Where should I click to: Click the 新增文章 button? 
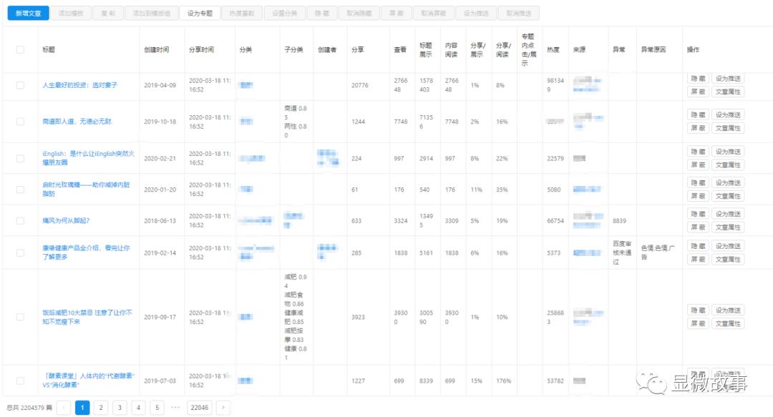coord(28,14)
